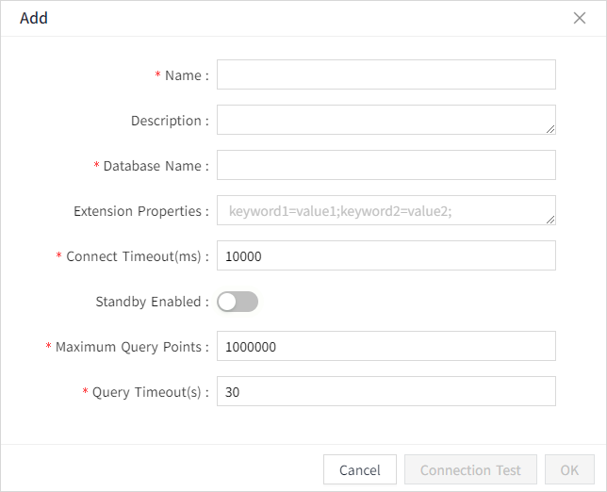
Task: Focus the Query Timeout(s) field showing 30
Action: 386,391
